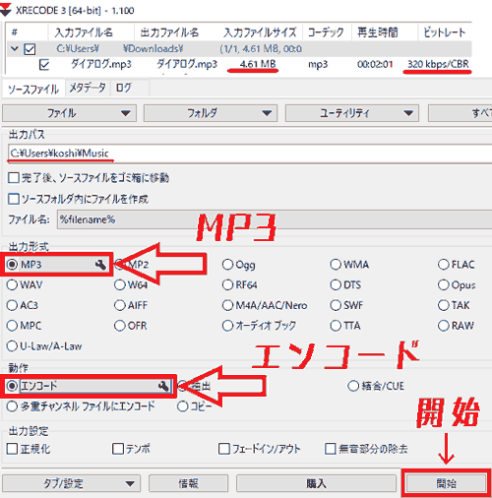Collapse the Downloads folder tree row
The image size is (492, 498).
point(14,49)
